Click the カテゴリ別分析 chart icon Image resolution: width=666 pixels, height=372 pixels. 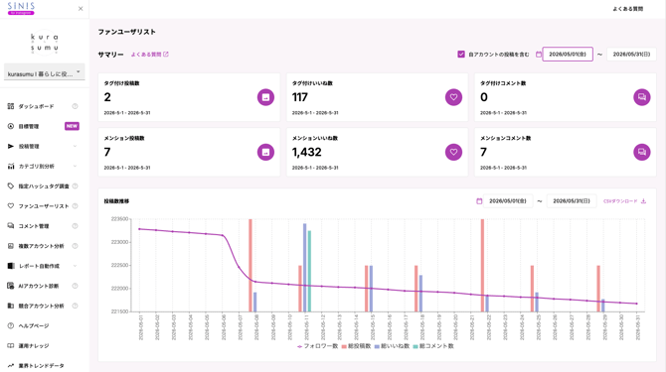11,166
